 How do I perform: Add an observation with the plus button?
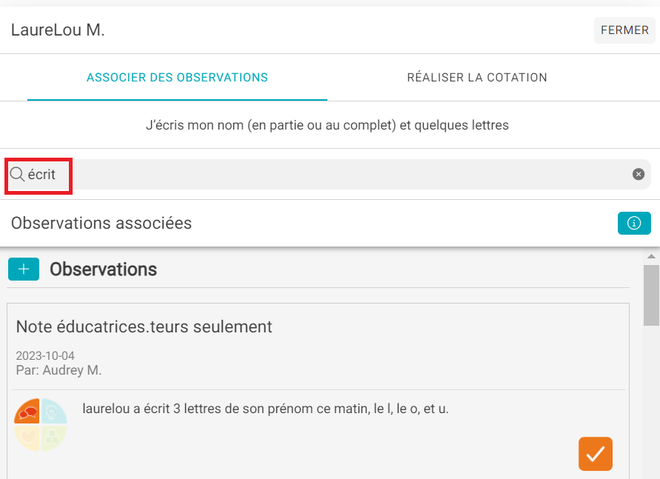click(x=24, y=269)
